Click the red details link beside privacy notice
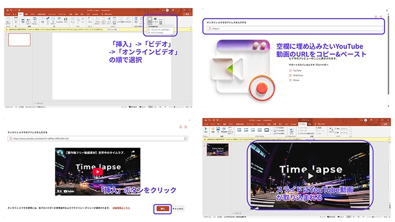This screenshot has height=222, width=395. (x=121, y=208)
